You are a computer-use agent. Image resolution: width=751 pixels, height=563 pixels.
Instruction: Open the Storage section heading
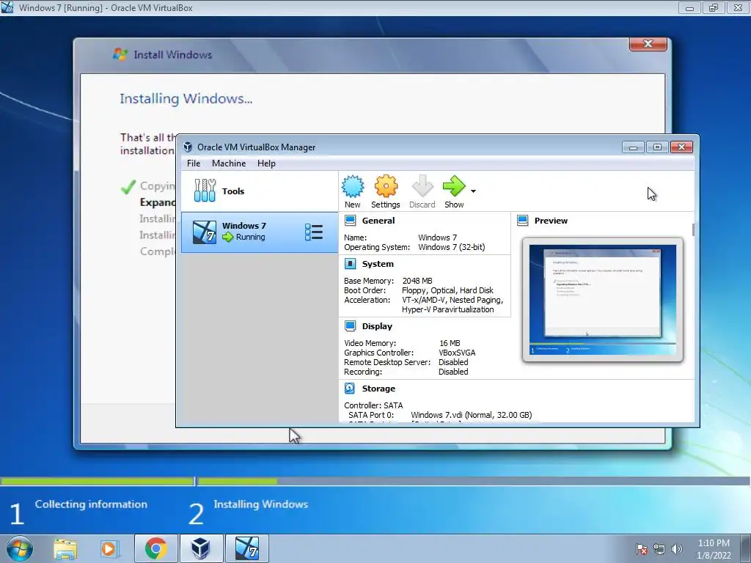click(378, 389)
